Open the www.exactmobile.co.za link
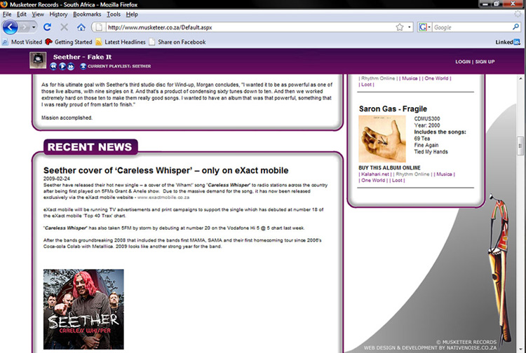Screen dimensions: 526x353 tap(163, 198)
